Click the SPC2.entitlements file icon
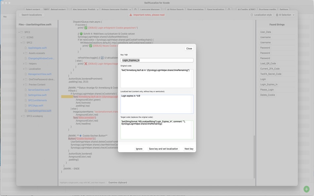The height and width of the screenshot is (196, 314). pyautogui.click(x=26, y=100)
